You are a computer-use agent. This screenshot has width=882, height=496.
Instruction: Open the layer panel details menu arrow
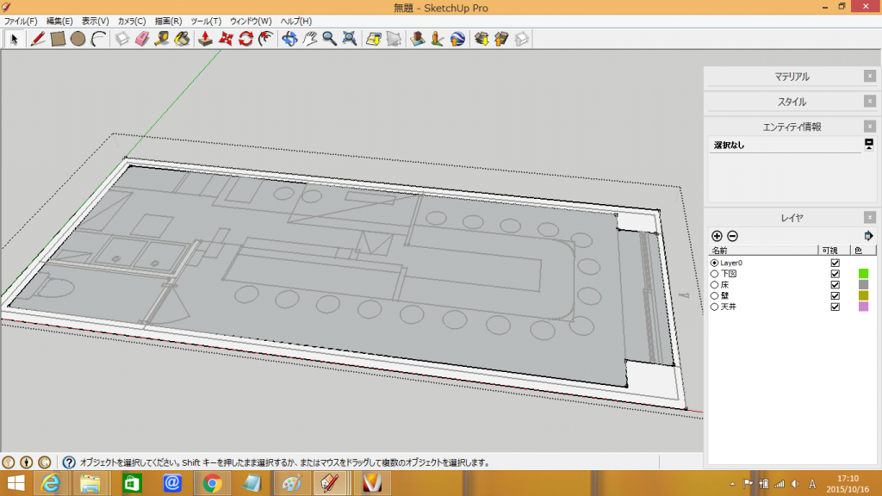click(868, 236)
